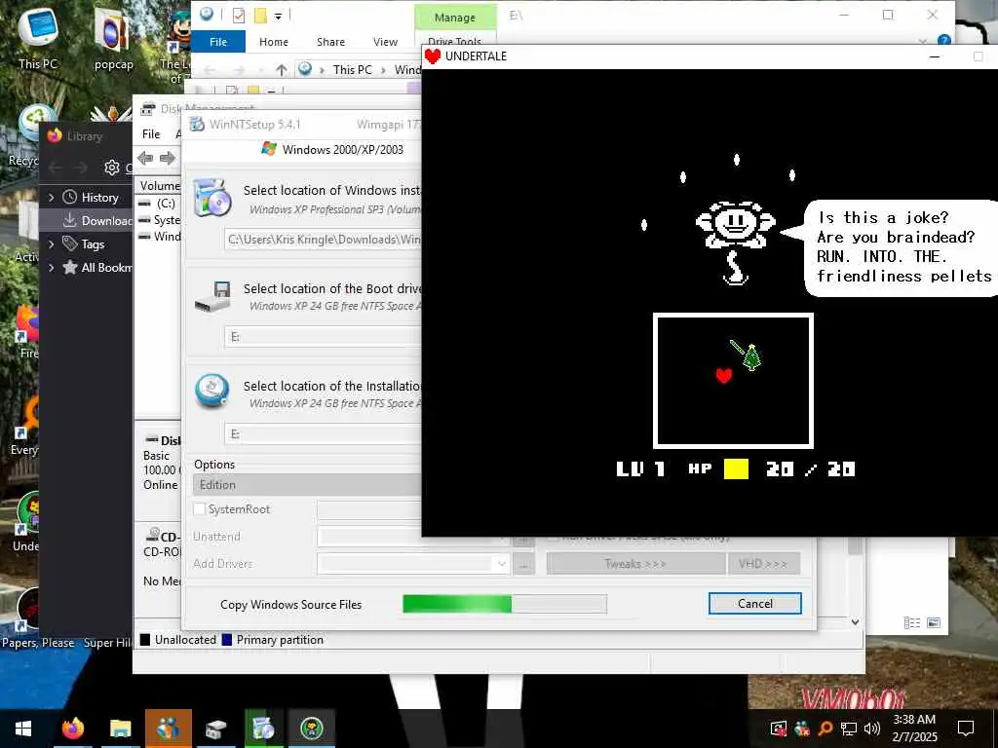Click Disk Management's back arrow toolbar icon
Screen dimensions: 998x748
pos(145,158)
